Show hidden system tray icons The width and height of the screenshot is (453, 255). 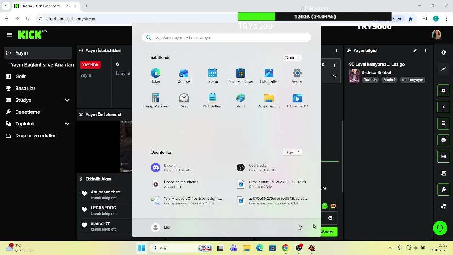click(390, 248)
